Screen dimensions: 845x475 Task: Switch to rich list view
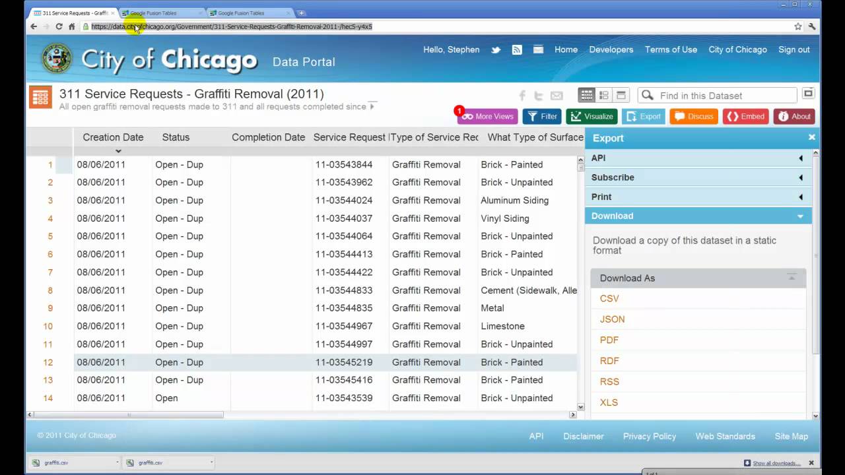point(603,96)
